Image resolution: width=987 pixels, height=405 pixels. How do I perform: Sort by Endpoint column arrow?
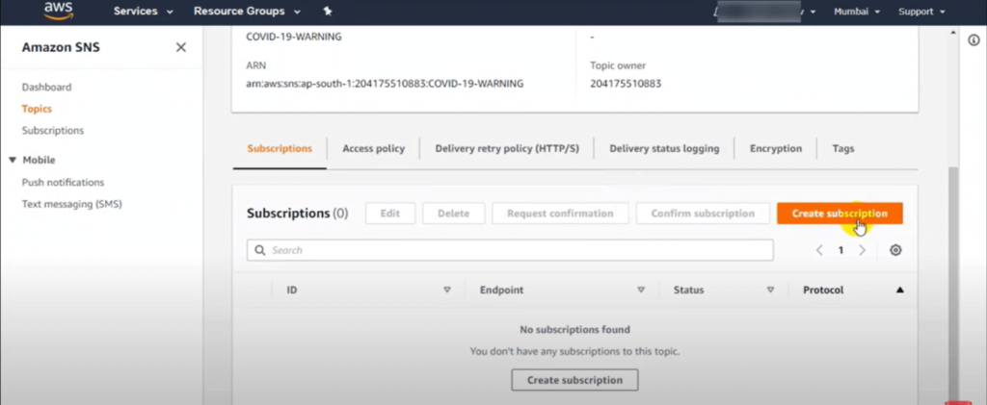[x=641, y=291]
